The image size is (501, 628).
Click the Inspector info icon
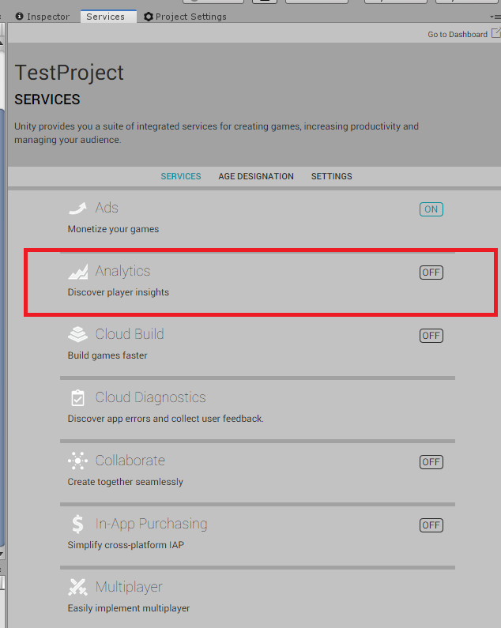(19, 16)
